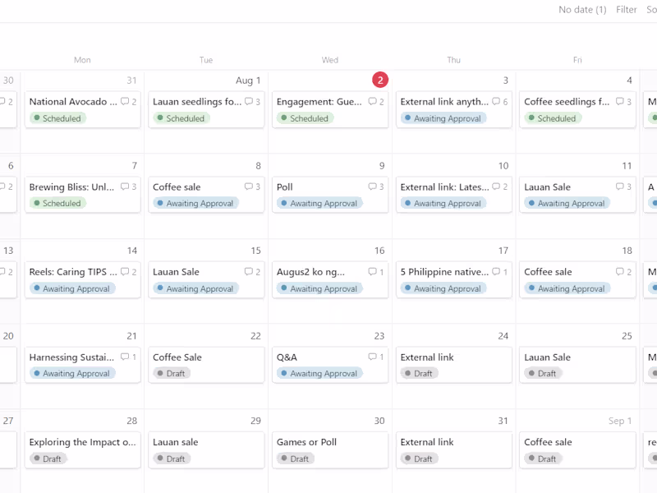
Task: Click comment icon on External link anything card
Action: click(496, 102)
